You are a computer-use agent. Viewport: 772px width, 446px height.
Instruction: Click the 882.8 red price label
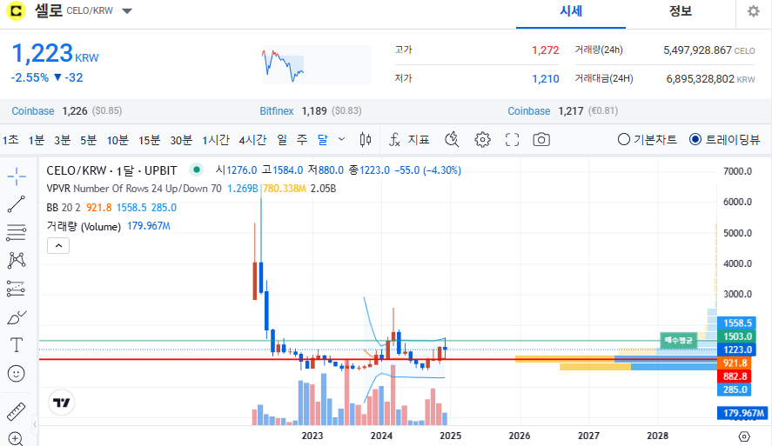coord(735,376)
